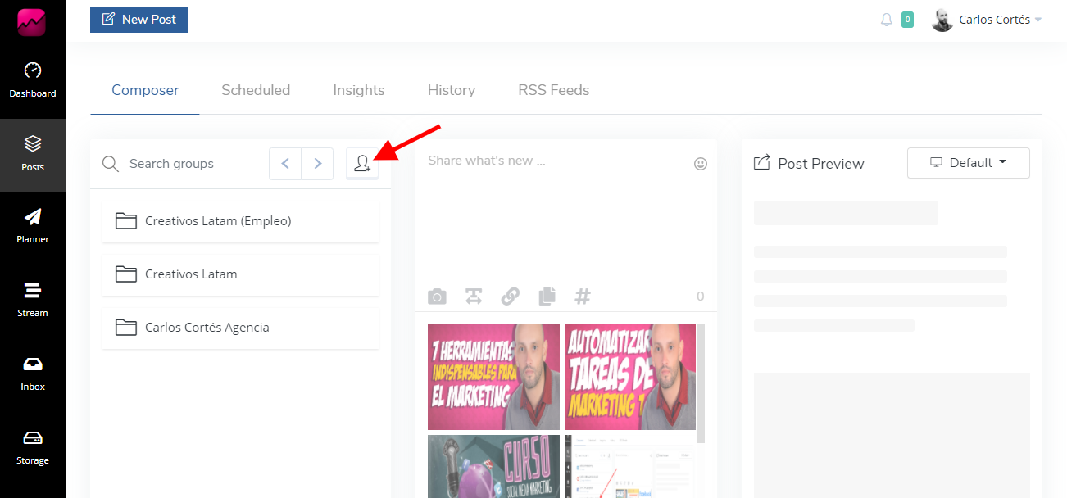
Task: Add a hashtag using the # icon
Action: (583, 297)
